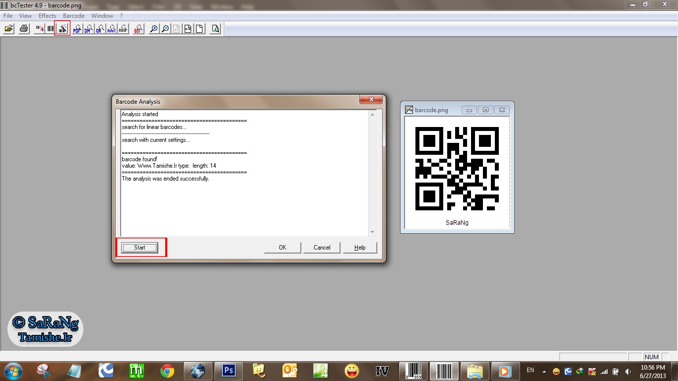Open the File menu
The image size is (678, 381).
tap(8, 16)
